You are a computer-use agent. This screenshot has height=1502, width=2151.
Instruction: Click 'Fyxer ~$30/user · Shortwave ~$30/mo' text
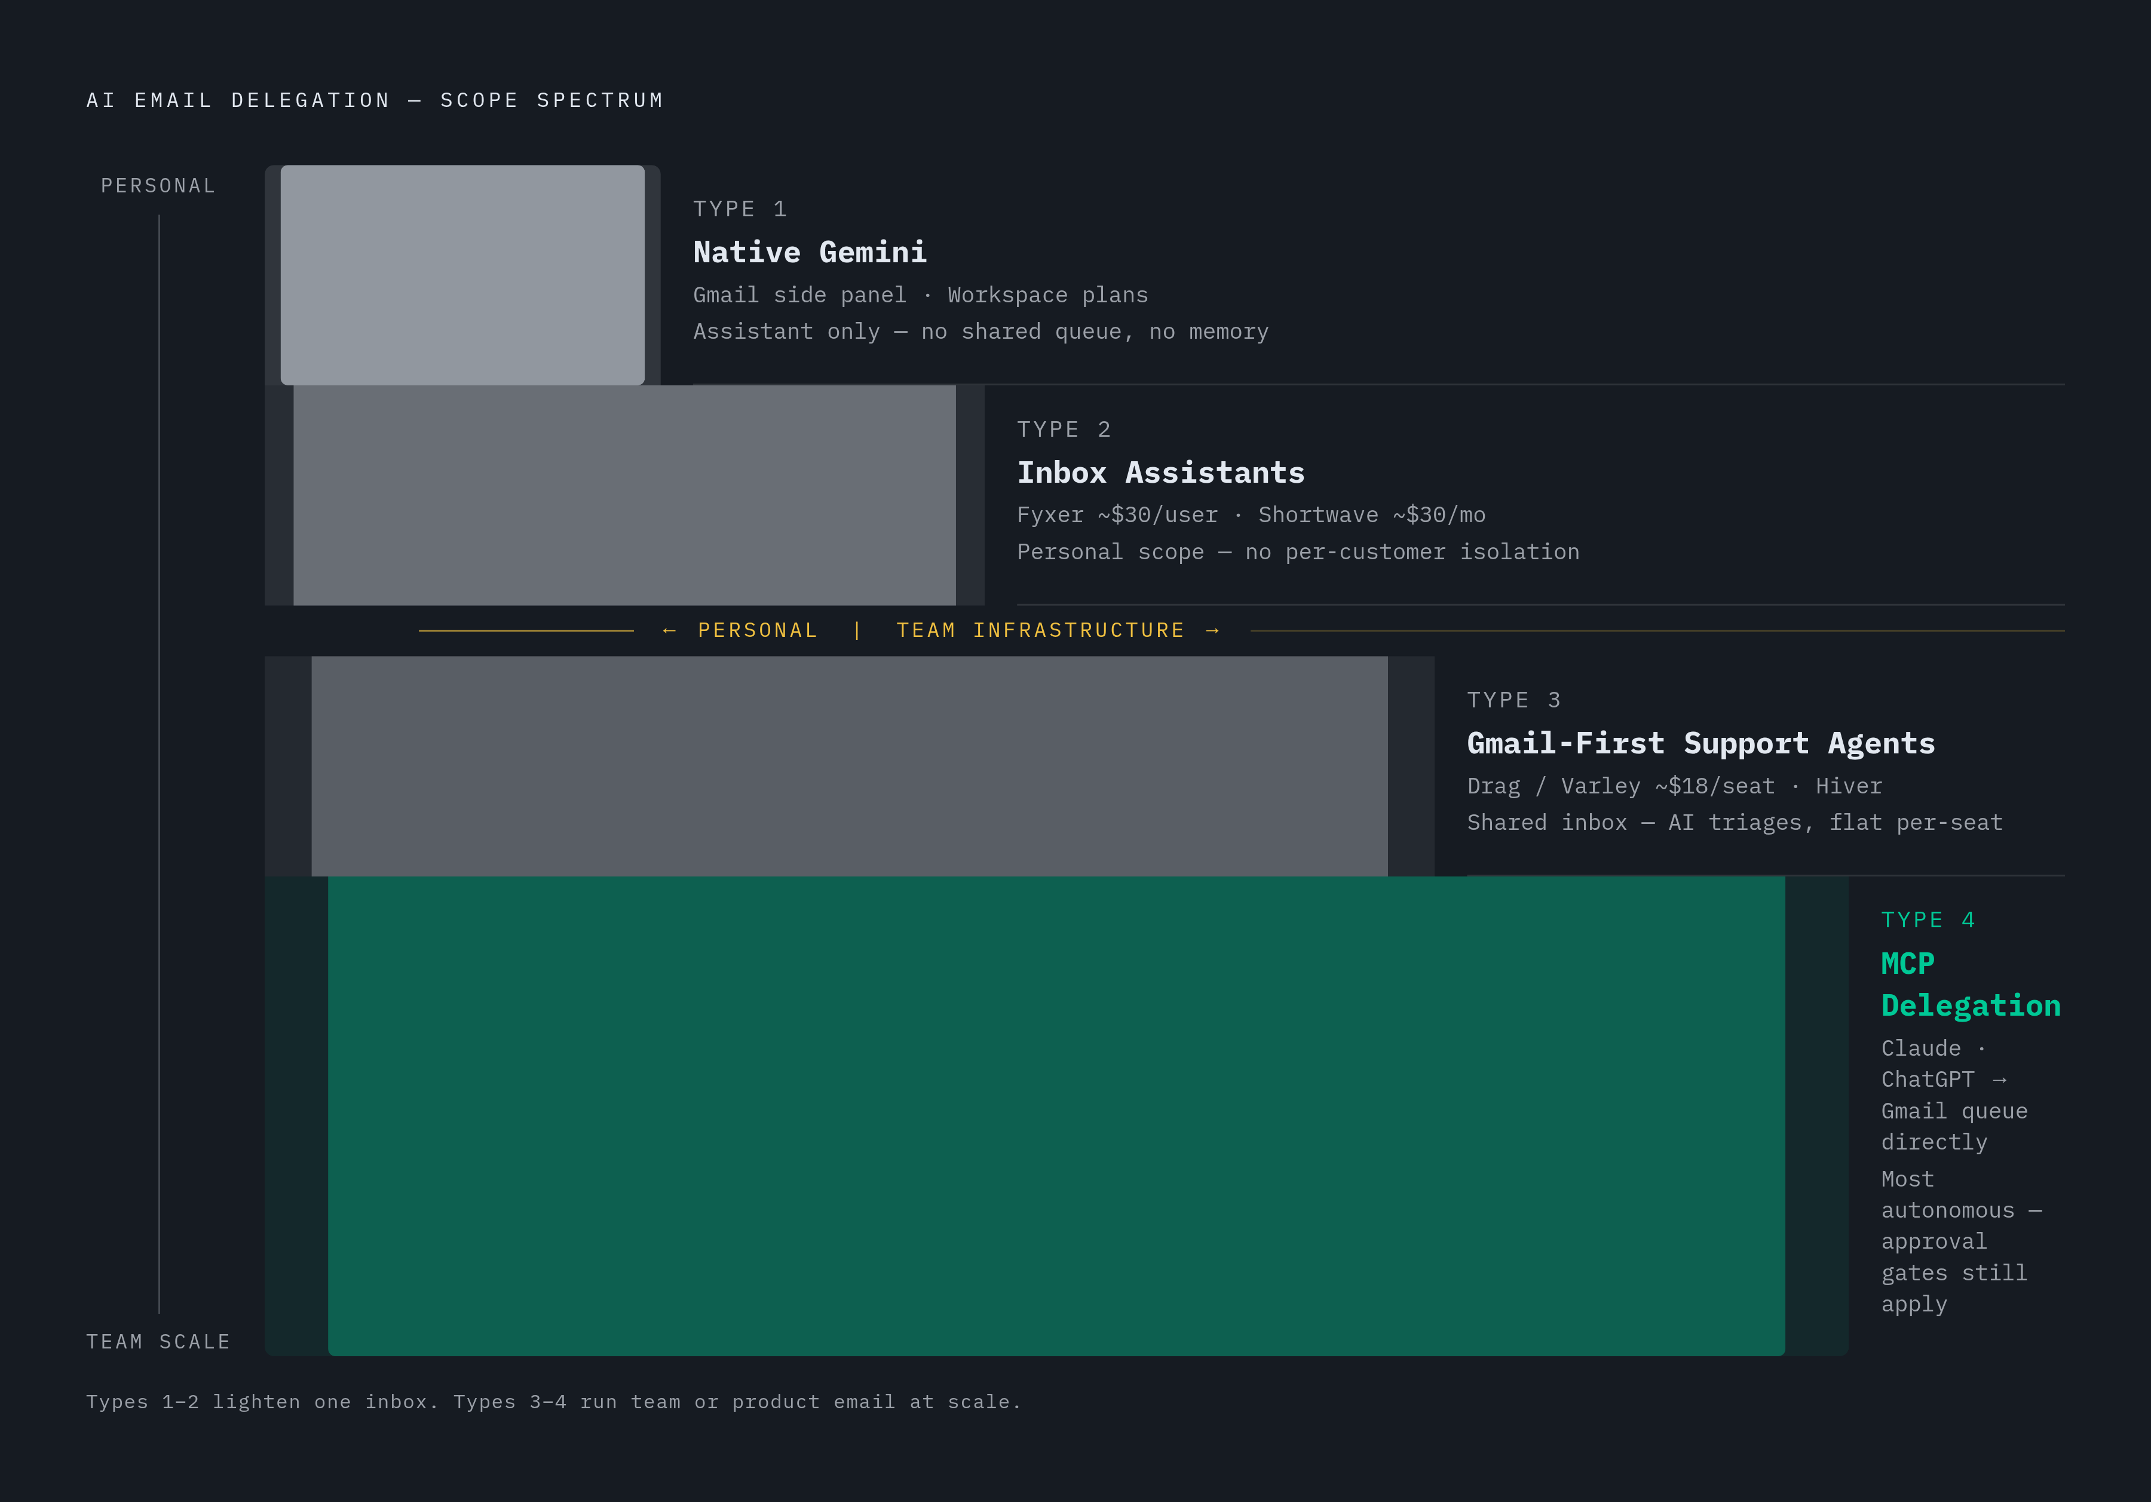click(x=1252, y=516)
